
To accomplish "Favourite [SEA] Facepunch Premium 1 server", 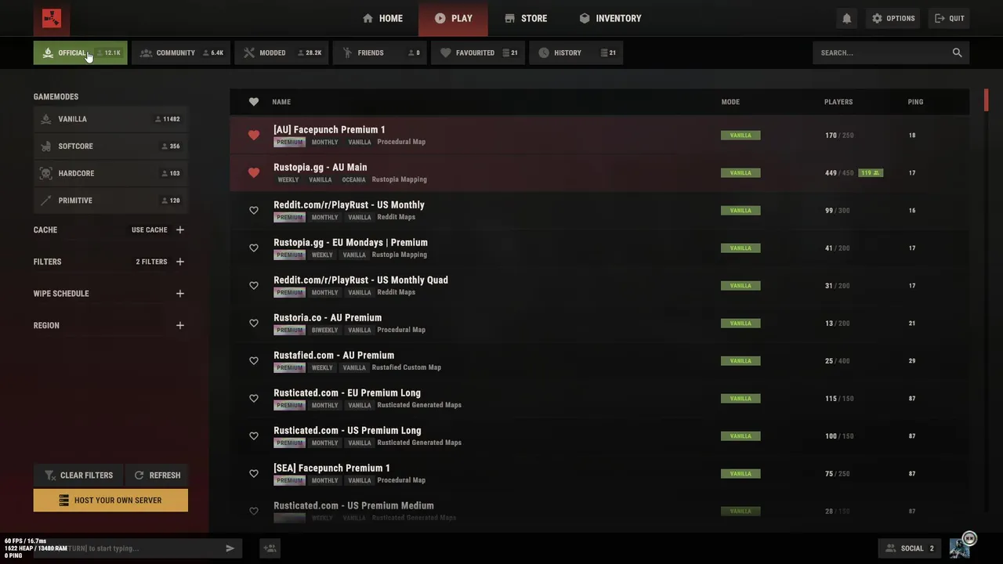I will (x=254, y=473).
